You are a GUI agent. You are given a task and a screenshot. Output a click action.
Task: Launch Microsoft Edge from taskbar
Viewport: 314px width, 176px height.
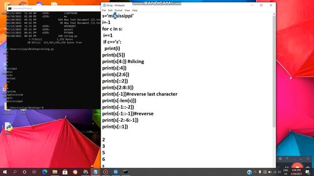tap(45, 172)
